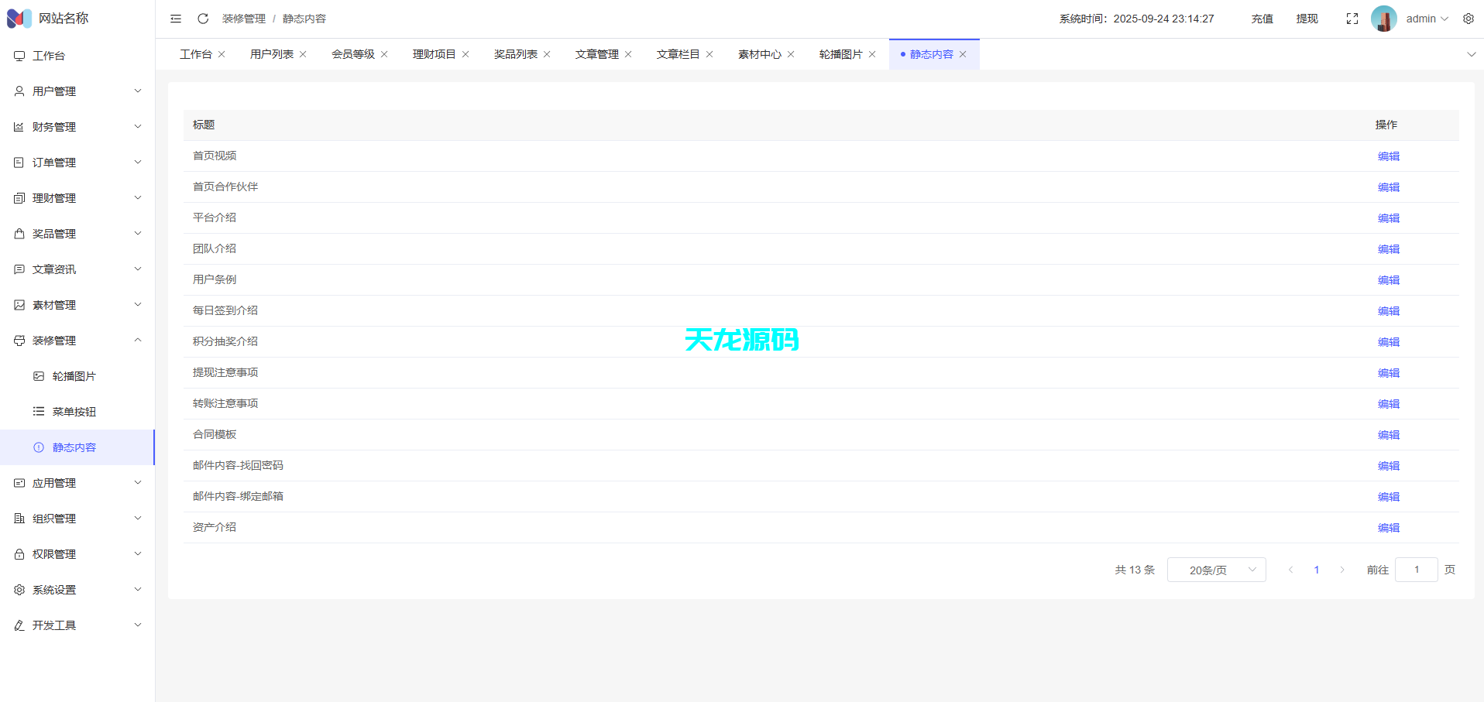1484x702 pixels.
Task: Open 菜单按钮 from the sidebar
Action: (74, 411)
